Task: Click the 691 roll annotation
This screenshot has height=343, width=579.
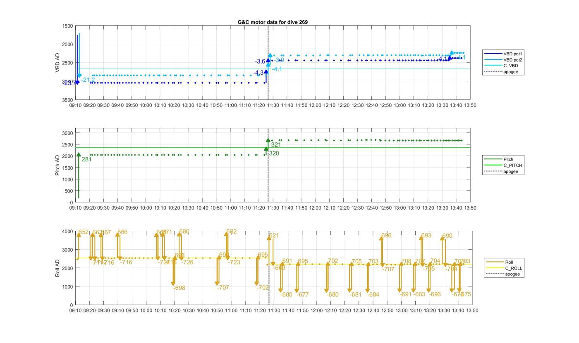Action: (x=287, y=261)
